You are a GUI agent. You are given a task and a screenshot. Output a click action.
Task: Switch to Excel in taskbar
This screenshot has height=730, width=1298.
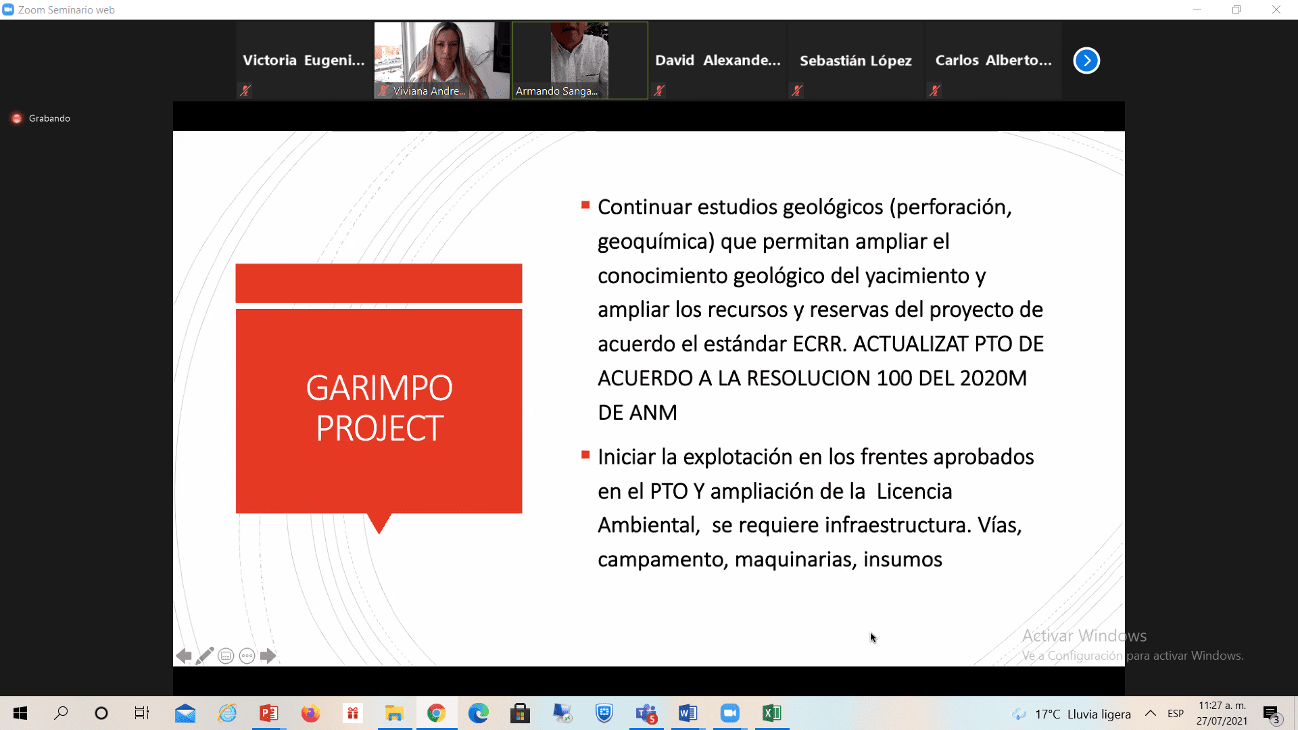pyautogui.click(x=771, y=713)
